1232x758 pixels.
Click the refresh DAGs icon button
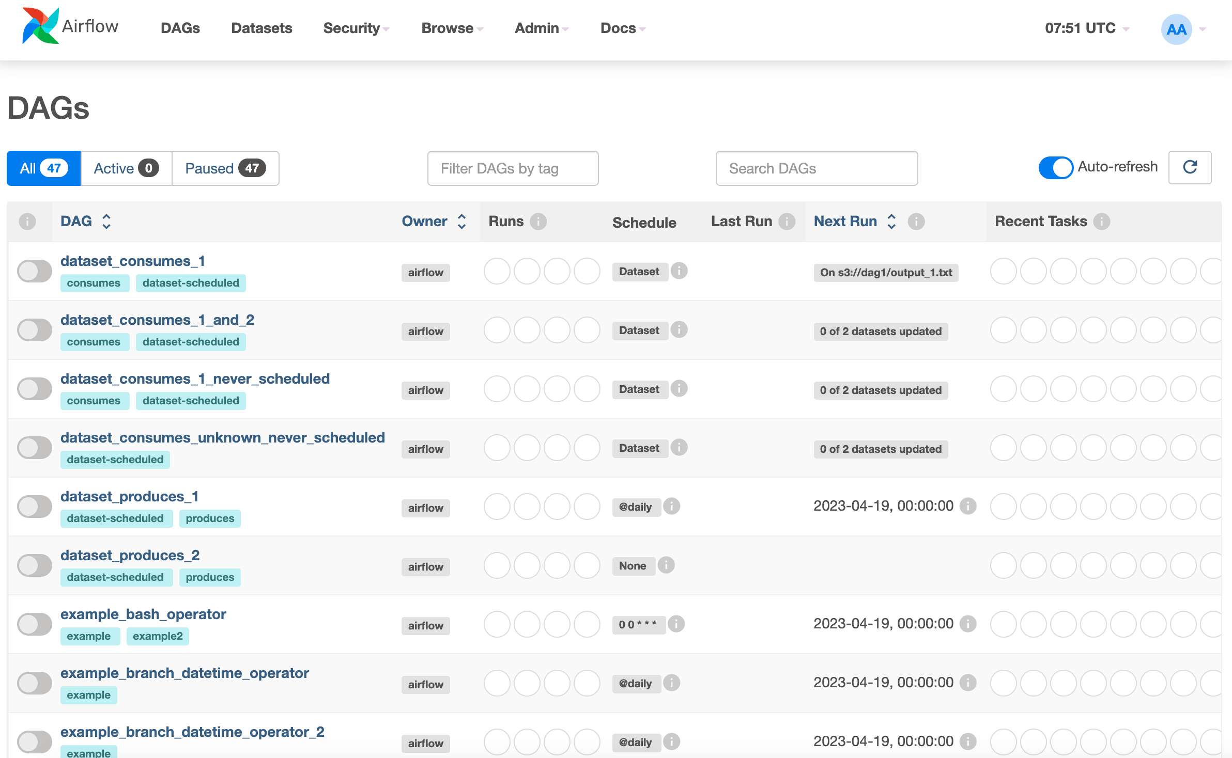1190,167
